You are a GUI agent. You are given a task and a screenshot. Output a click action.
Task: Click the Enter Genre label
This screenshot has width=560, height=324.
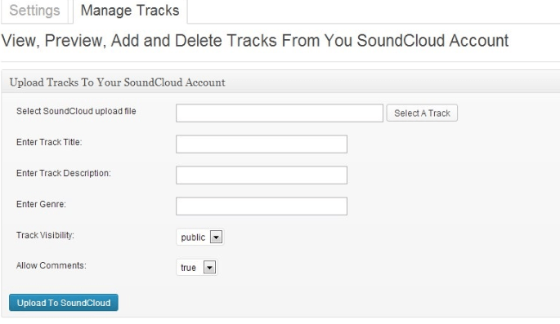(x=41, y=204)
